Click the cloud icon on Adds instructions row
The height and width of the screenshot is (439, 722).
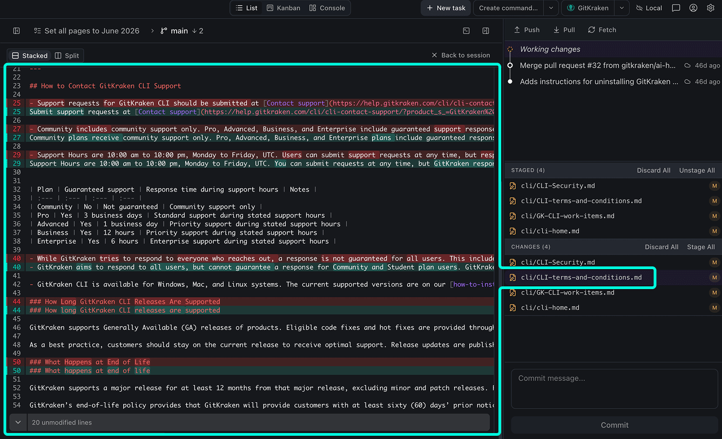(x=687, y=81)
